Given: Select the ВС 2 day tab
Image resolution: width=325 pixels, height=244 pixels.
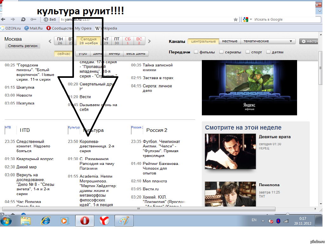Looking at the screenshot, I should point(139,41).
